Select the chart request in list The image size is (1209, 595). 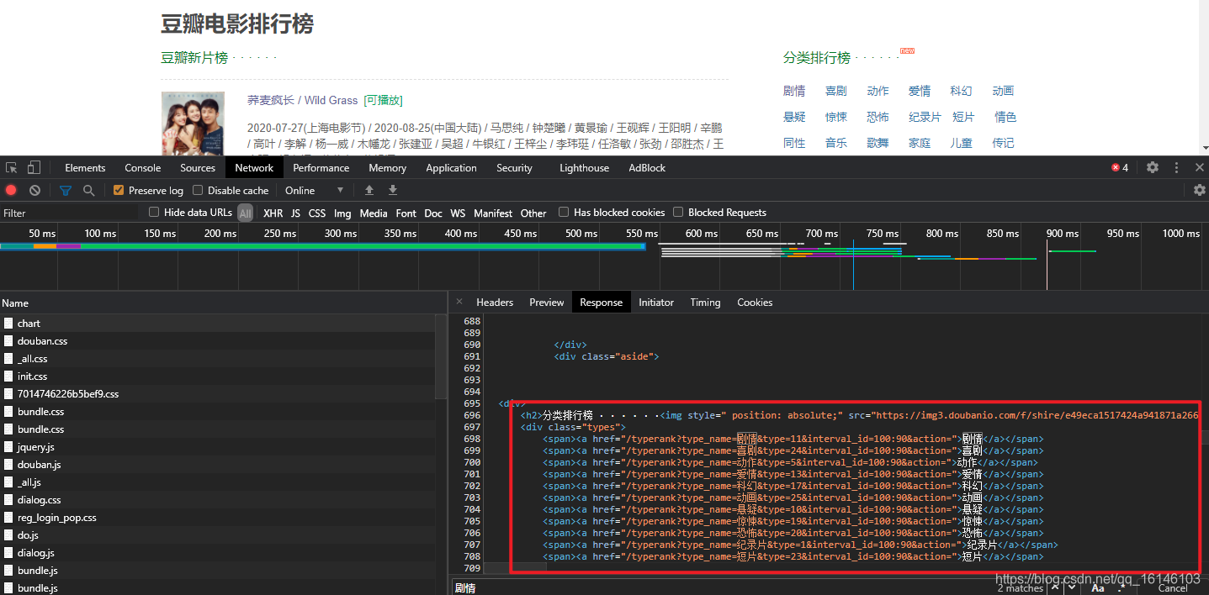pyautogui.click(x=218, y=323)
